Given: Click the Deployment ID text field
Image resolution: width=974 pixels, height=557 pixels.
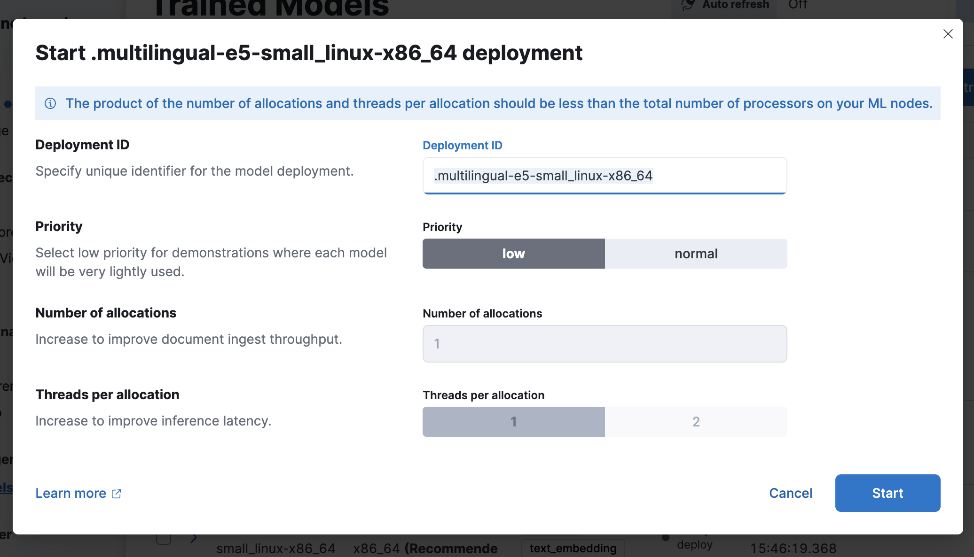Looking at the screenshot, I should (605, 176).
